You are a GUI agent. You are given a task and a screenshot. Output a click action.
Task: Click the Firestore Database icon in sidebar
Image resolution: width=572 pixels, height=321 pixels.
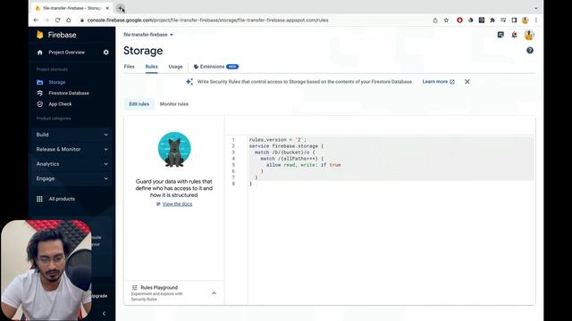coord(39,93)
